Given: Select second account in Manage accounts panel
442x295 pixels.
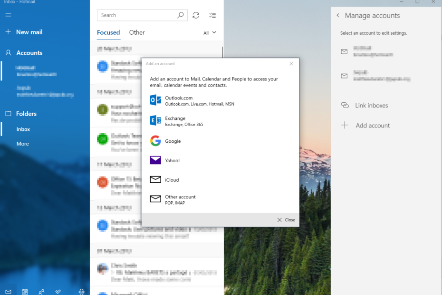Looking at the screenshot, I should (375, 76).
